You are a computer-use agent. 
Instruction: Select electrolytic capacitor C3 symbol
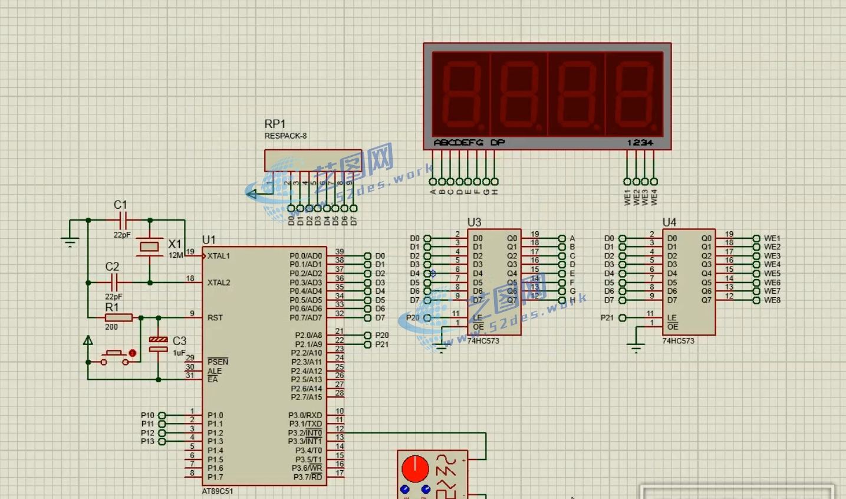(x=159, y=344)
